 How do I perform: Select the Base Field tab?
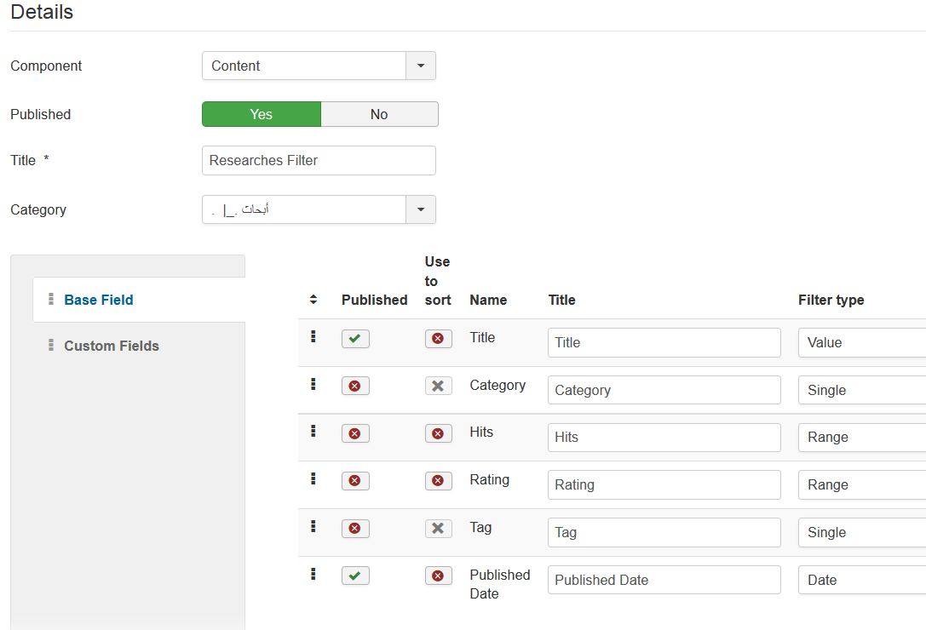[99, 300]
